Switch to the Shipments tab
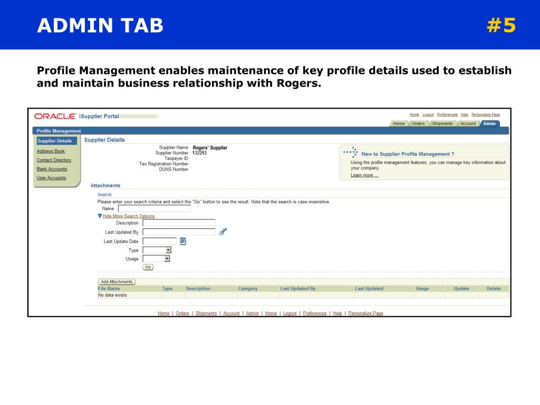The height and width of the screenshot is (405, 540). pos(442,123)
